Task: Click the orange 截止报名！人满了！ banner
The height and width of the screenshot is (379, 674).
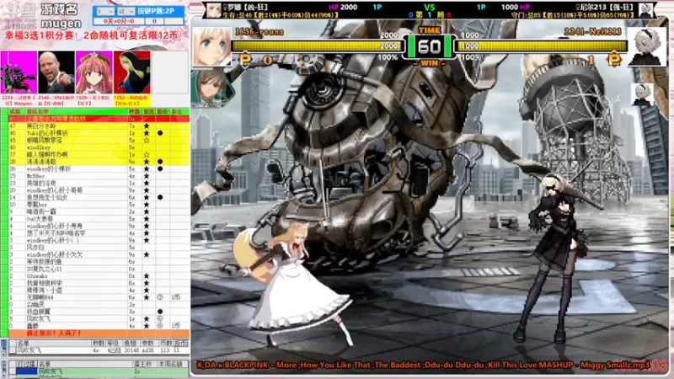Action: point(99,333)
